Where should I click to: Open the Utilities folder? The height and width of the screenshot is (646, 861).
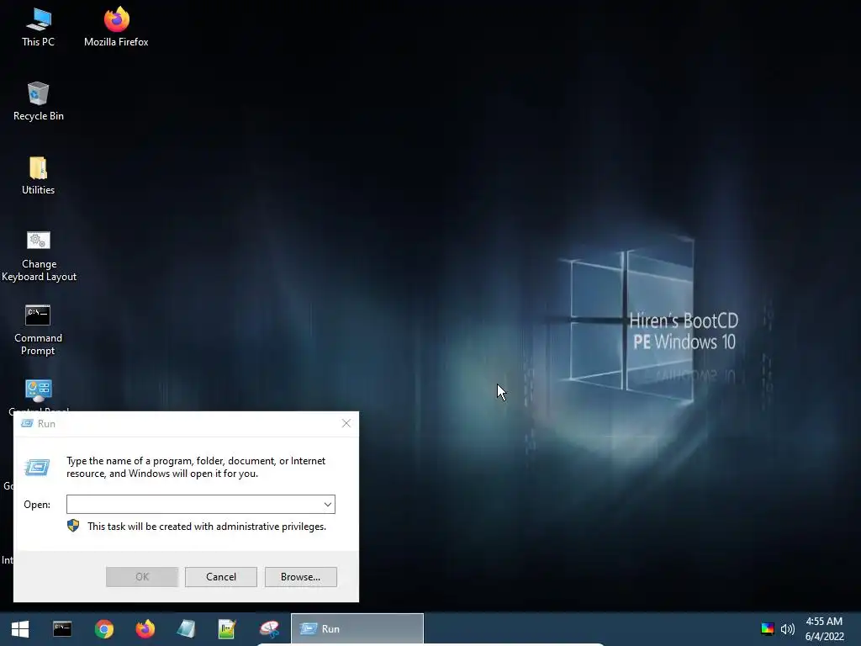tap(38, 175)
